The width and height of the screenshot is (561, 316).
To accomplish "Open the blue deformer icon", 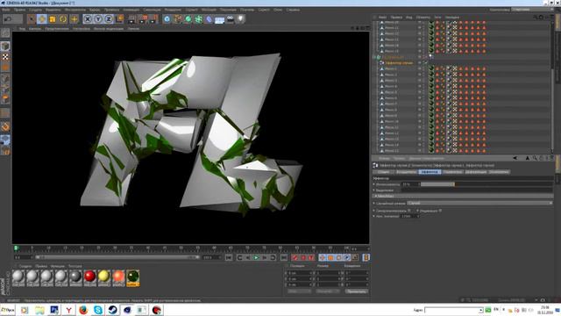I will pyautogui.click(x=209, y=18).
